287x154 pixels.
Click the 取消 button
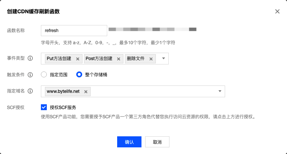157,142
